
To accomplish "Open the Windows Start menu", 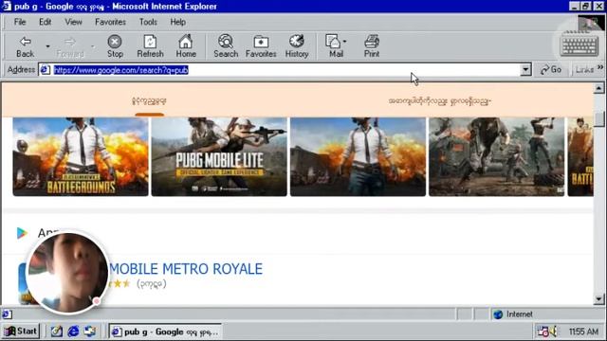I will click(21, 332).
